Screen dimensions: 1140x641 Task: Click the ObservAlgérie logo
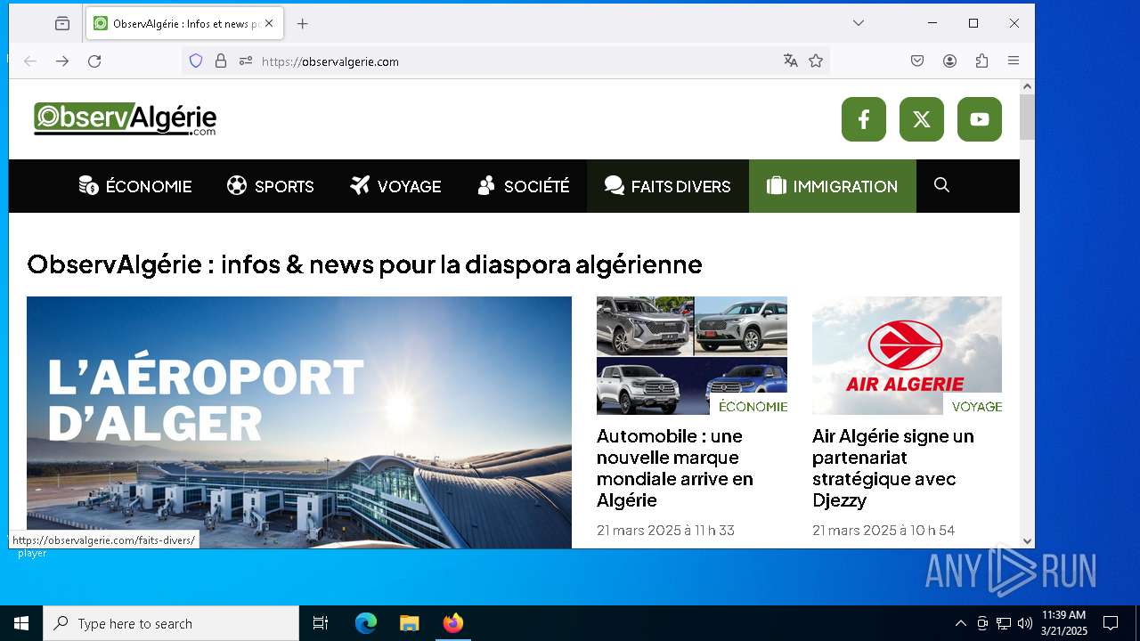(x=126, y=118)
